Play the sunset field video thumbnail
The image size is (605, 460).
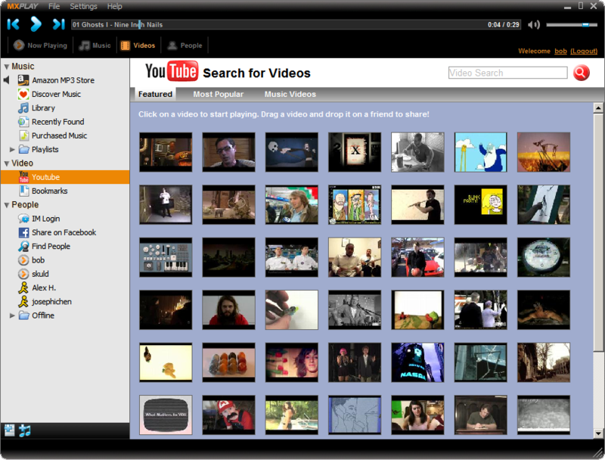pyautogui.click(x=543, y=152)
